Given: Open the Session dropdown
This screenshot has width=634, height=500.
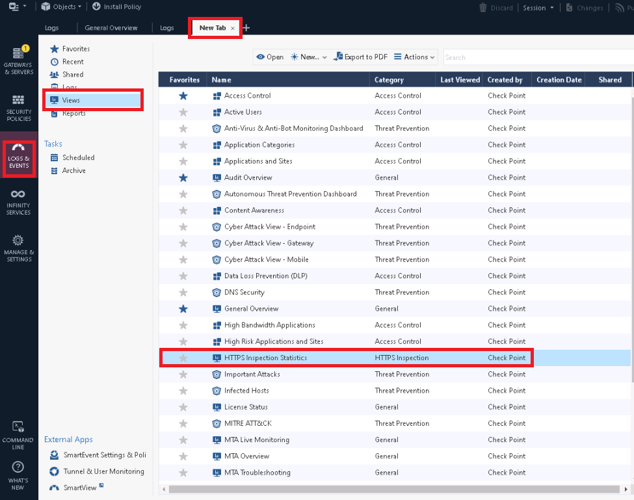Looking at the screenshot, I should [538, 8].
